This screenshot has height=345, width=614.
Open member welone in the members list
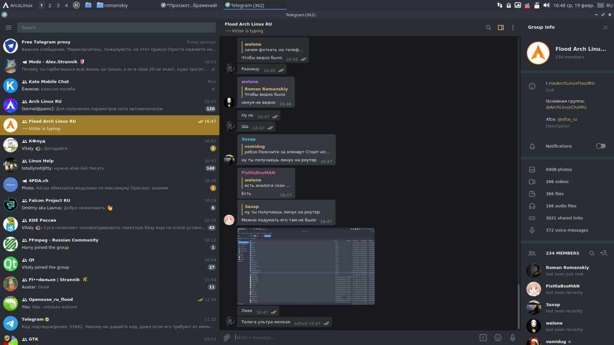pyautogui.click(x=567, y=326)
